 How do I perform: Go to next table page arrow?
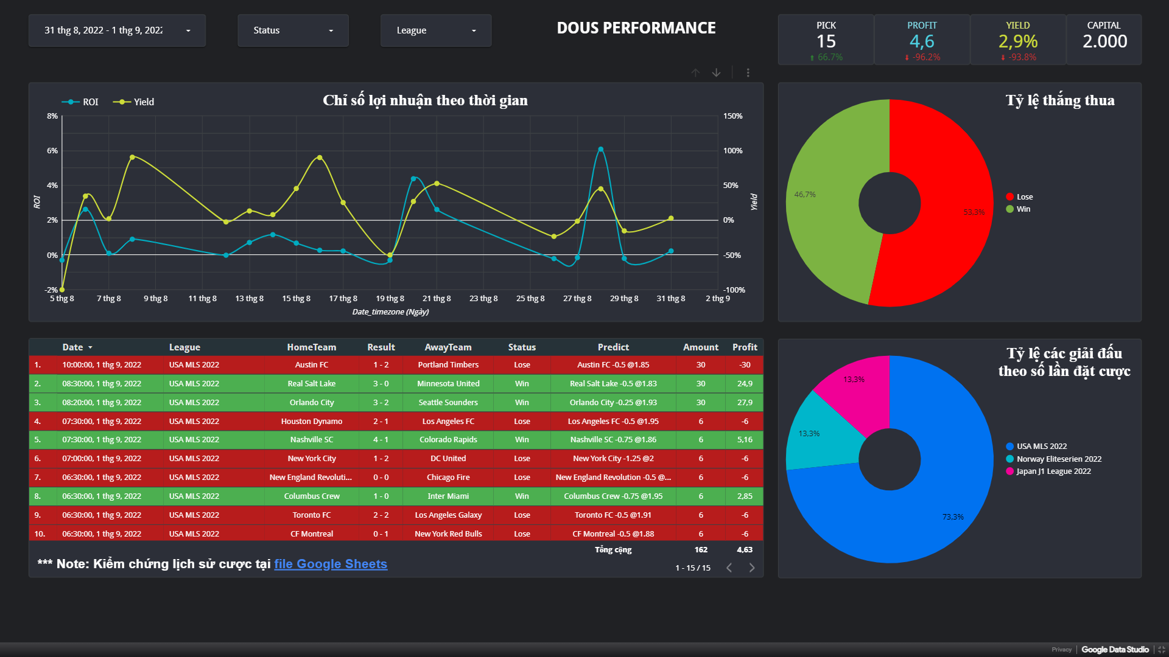point(752,568)
